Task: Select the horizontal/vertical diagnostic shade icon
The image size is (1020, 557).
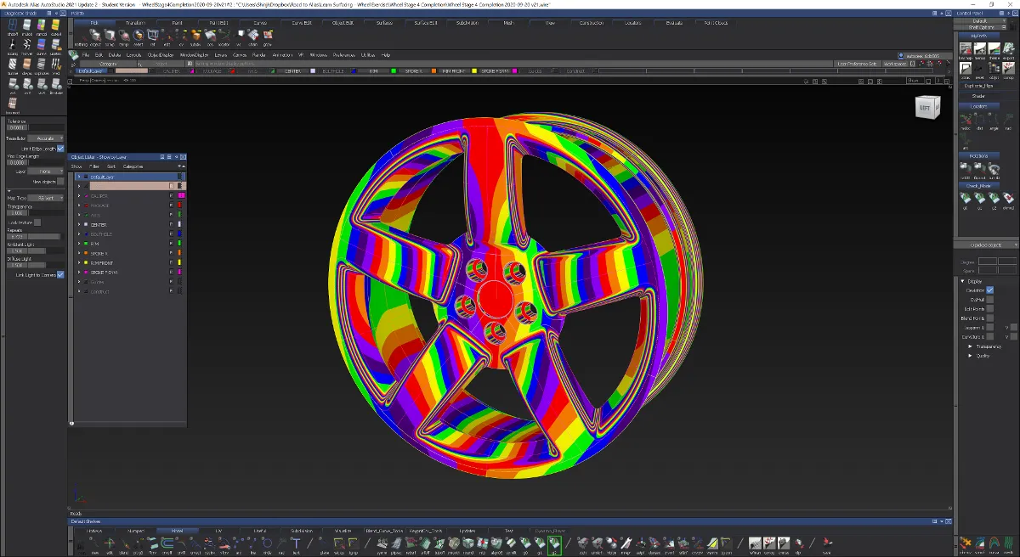Action: [x=26, y=46]
